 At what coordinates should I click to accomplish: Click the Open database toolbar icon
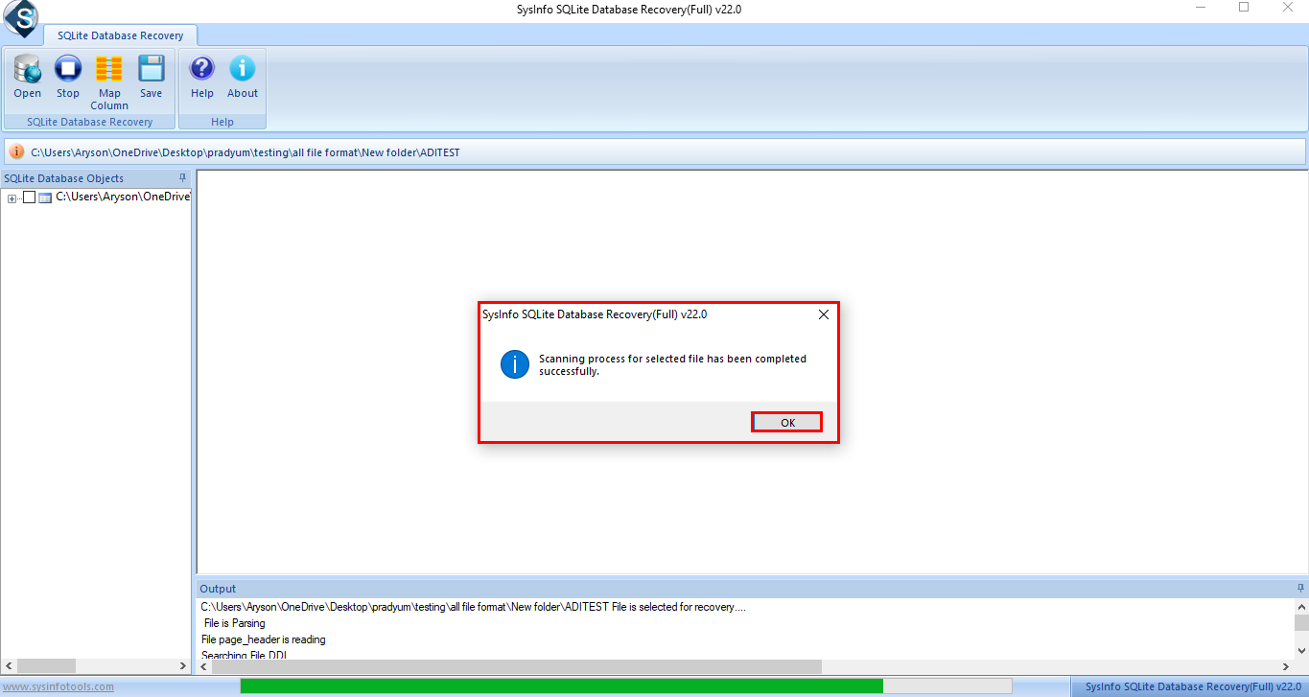[x=28, y=69]
